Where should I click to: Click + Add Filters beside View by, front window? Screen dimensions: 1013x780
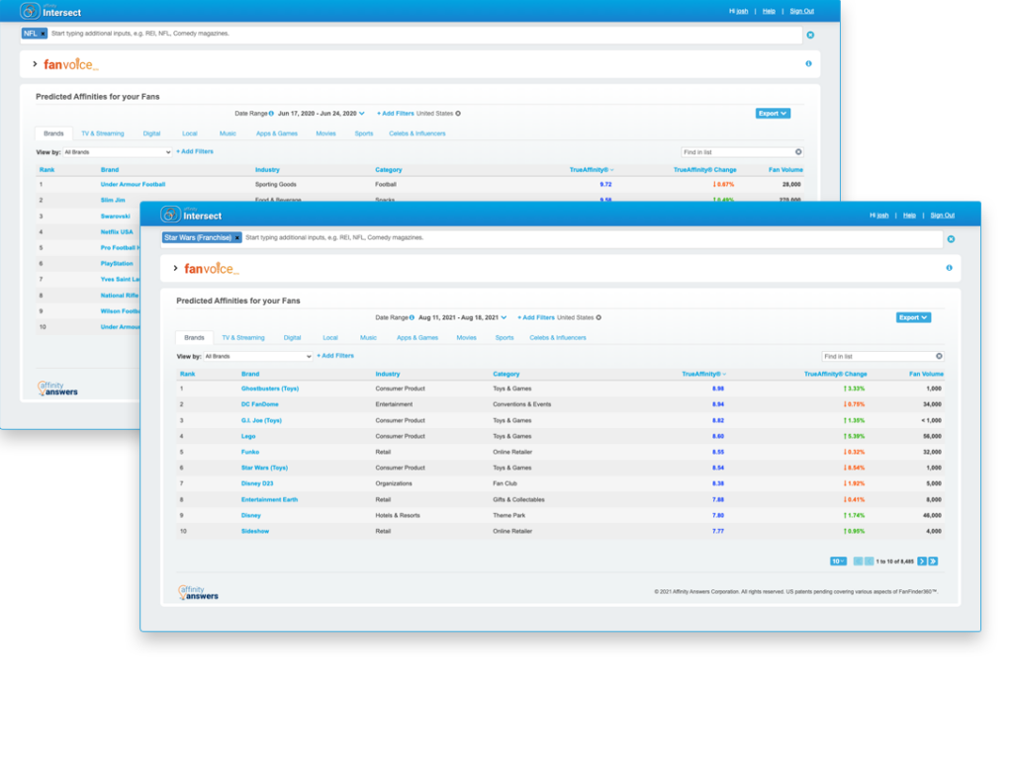click(335, 356)
